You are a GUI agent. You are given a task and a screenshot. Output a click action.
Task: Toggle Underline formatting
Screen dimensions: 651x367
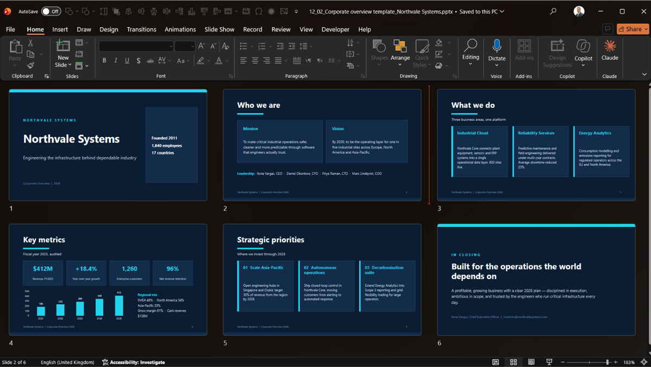(x=127, y=61)
